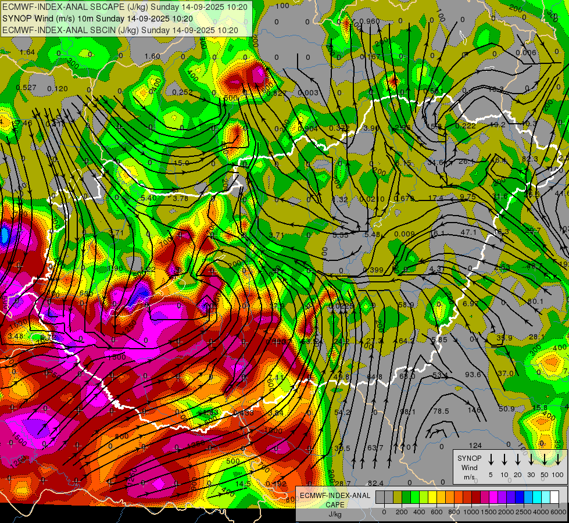Select the bright green CAPE legend swatch
Image resolution: width=569 pixels, height=523 pixels.
415,497
